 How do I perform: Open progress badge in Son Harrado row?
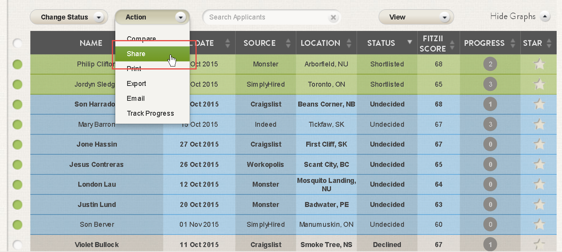pyautogui.click(x=490, y=104)
